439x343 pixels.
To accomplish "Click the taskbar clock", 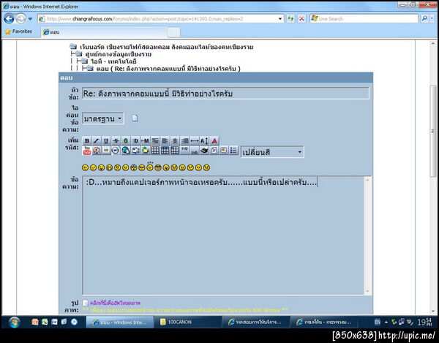I will coord(424,322).
